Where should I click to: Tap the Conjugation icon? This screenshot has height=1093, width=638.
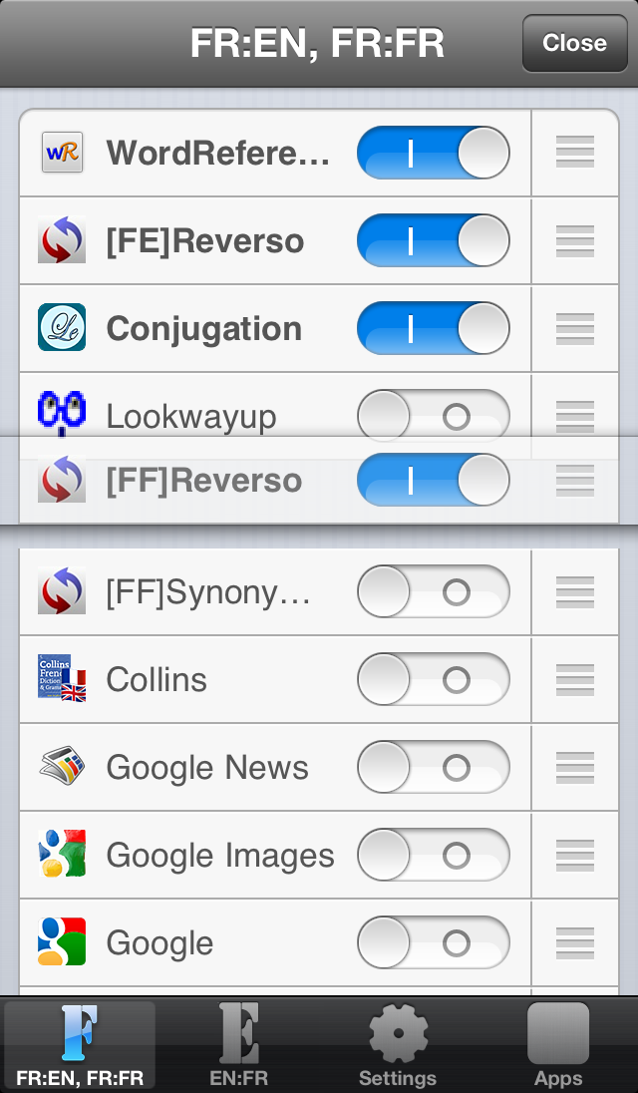(62, 328)
